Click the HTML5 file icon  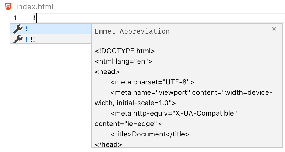[8, 7]
